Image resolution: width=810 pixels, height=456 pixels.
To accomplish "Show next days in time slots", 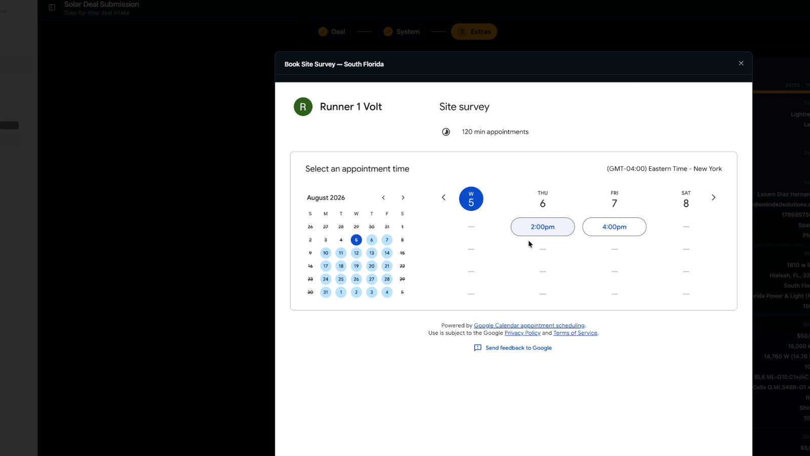I will point(713,198).
